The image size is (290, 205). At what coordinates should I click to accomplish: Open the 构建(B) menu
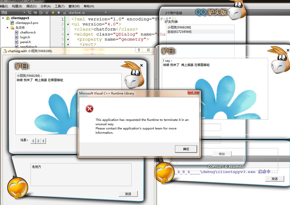tap(17, 6)
